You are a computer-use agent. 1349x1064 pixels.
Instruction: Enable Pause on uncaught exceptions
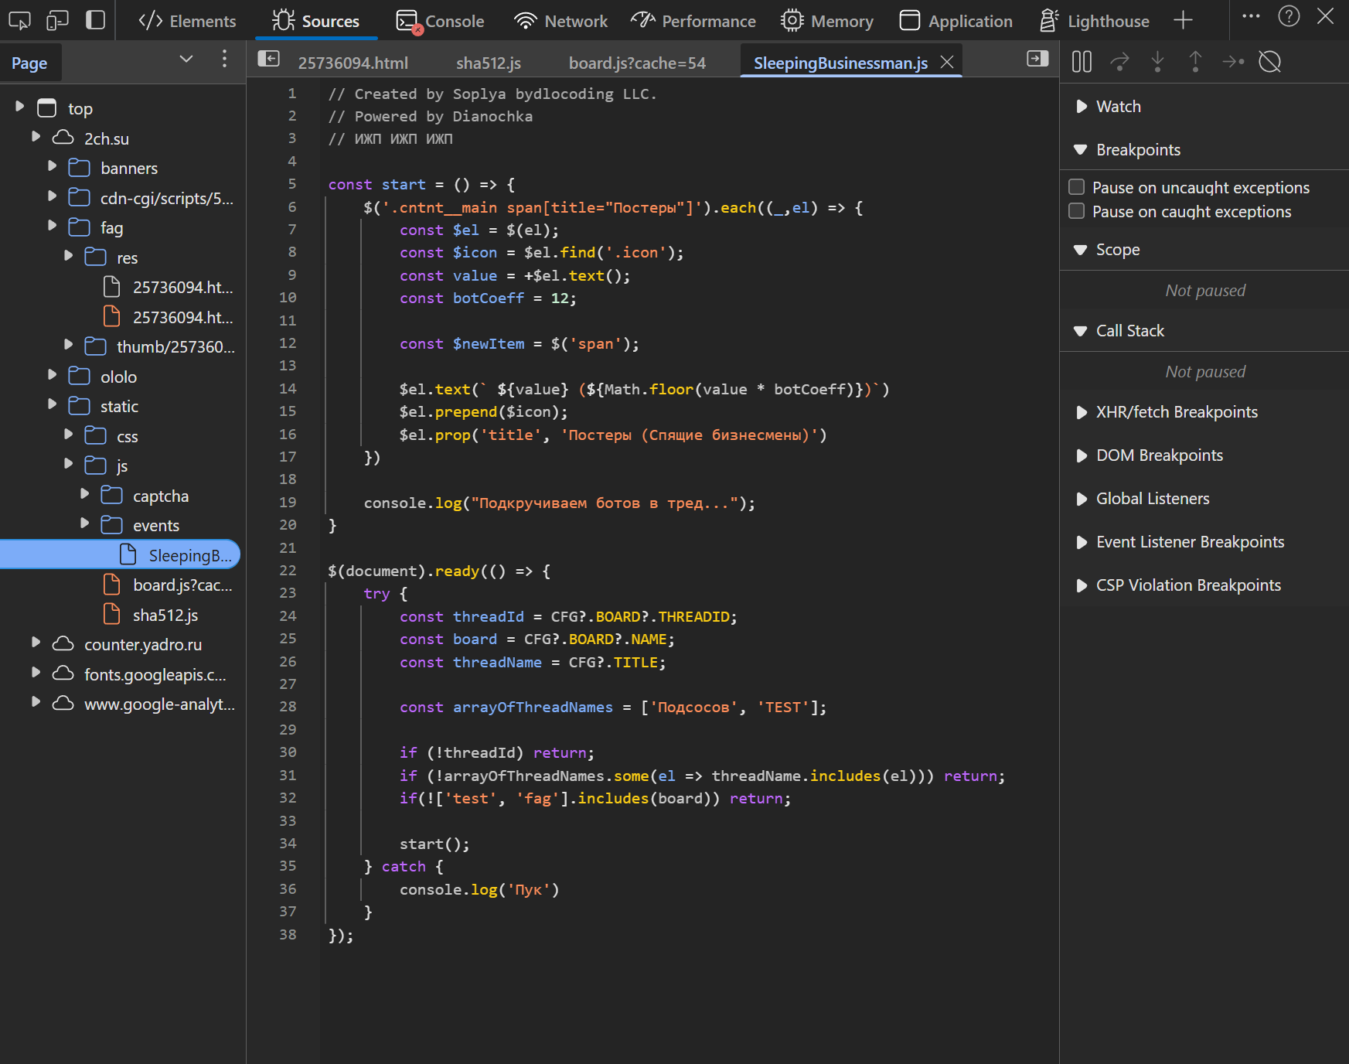pos(1076,187)
